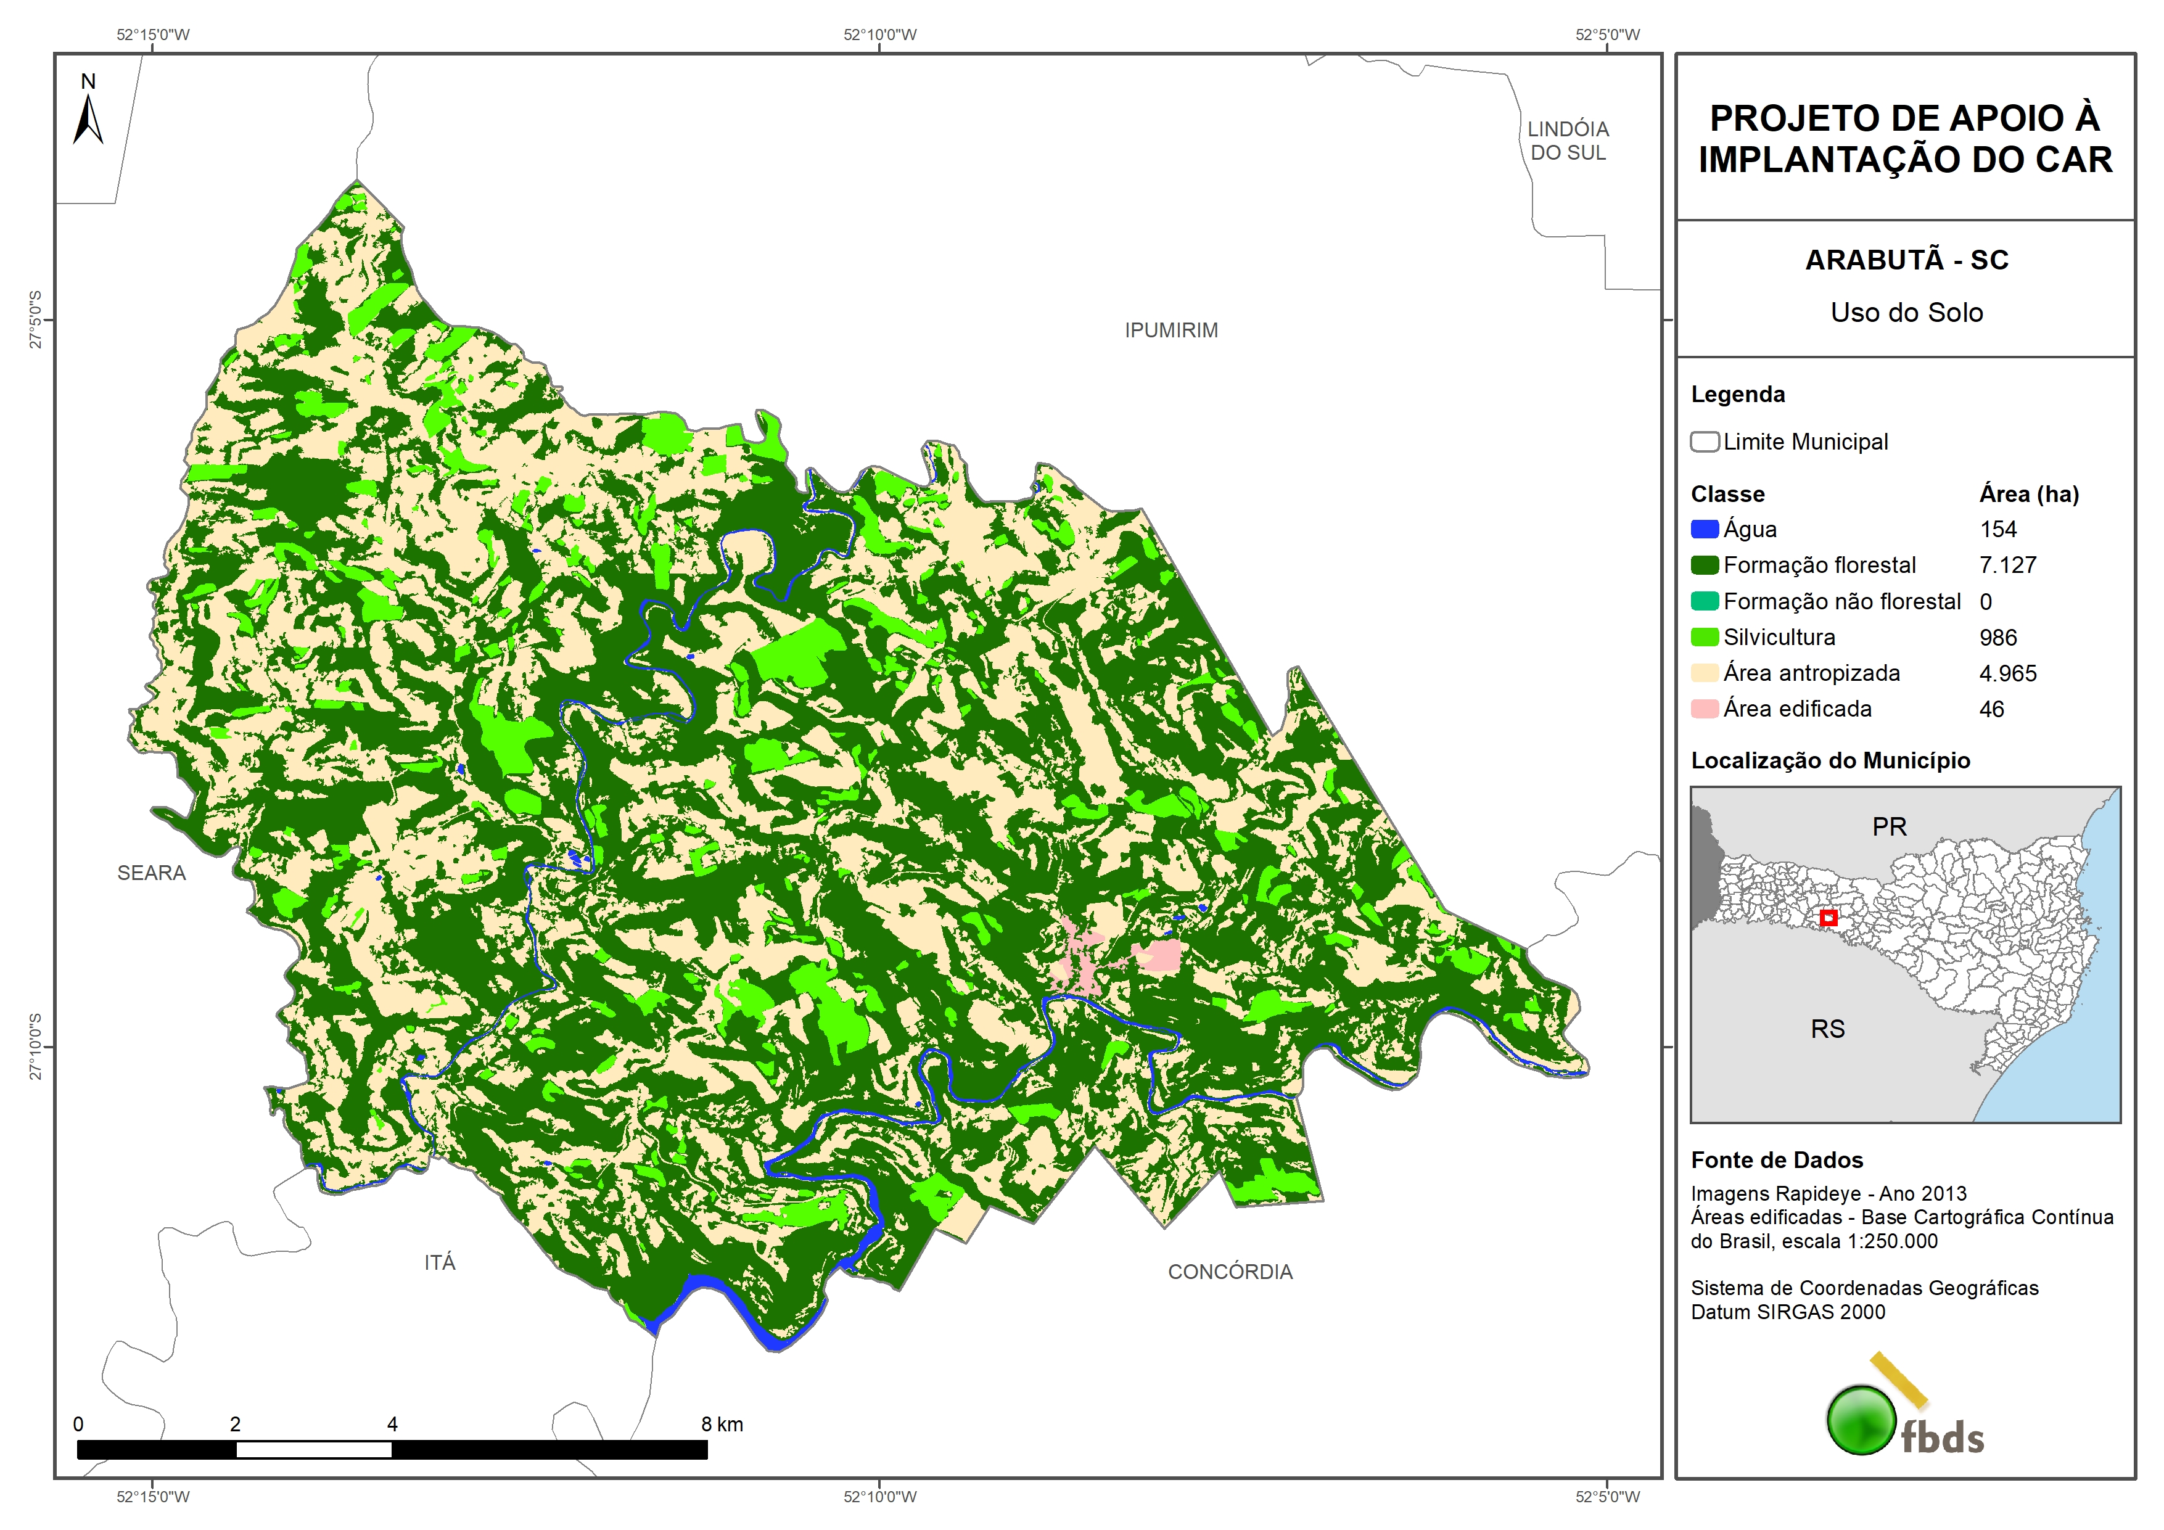2164x1530 pixels.
Task: Click the red square on locator map
Action: pos(1829,917)
